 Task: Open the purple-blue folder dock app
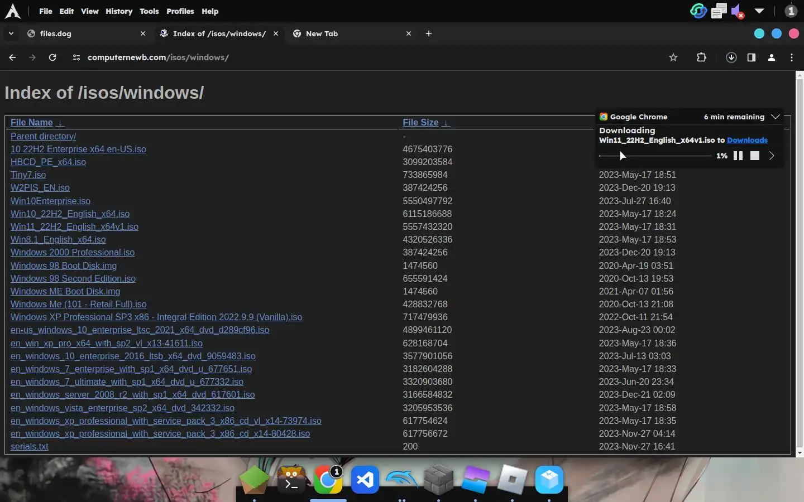[x=476, y=480]
